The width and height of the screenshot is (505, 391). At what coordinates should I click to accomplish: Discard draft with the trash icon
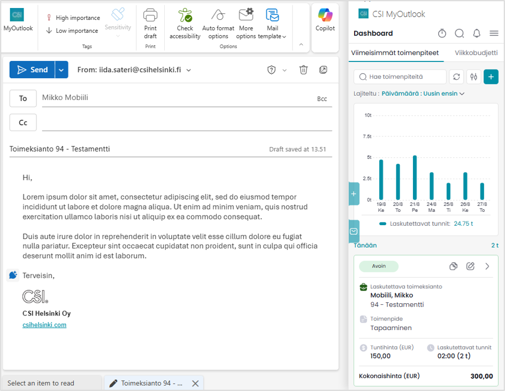[x=303, y=70]
